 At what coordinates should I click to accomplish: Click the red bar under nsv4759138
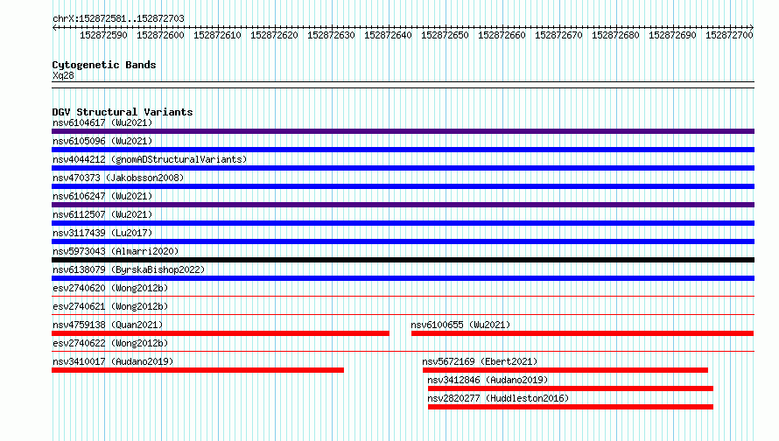tap(221, 333)
